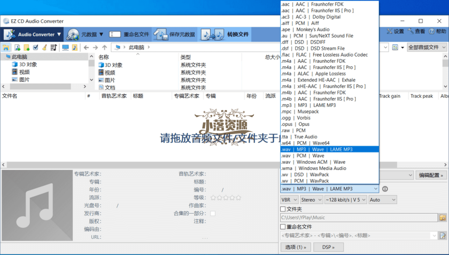Open the ~128 kbit/s quality dropdown
This screenshot has width=449, height=255.
coord(346,200)
